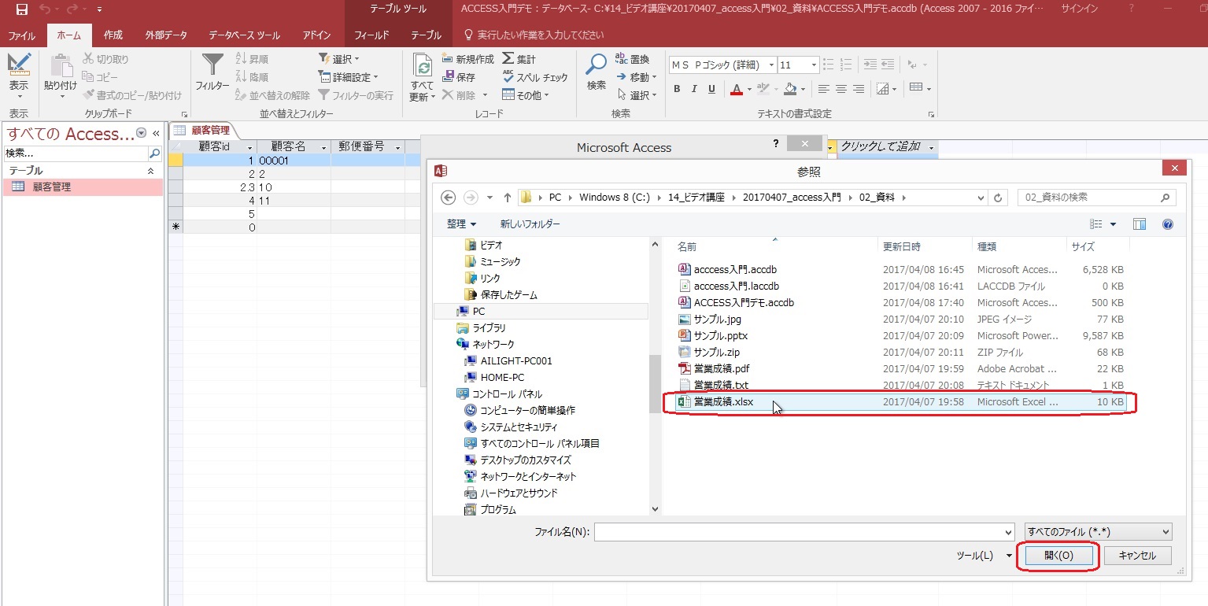Click help icon in browse dialog

(x=1168, y=224)
